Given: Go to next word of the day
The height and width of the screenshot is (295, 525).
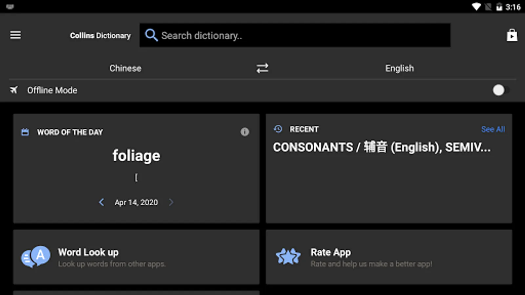Looking at the screenshot, I should pyautogui.click(x=171, y=202).
